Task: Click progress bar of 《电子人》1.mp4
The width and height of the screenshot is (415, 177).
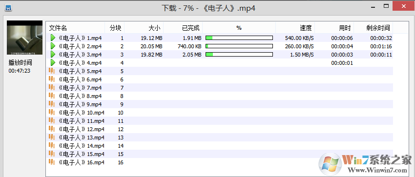Action: (239, 38)
